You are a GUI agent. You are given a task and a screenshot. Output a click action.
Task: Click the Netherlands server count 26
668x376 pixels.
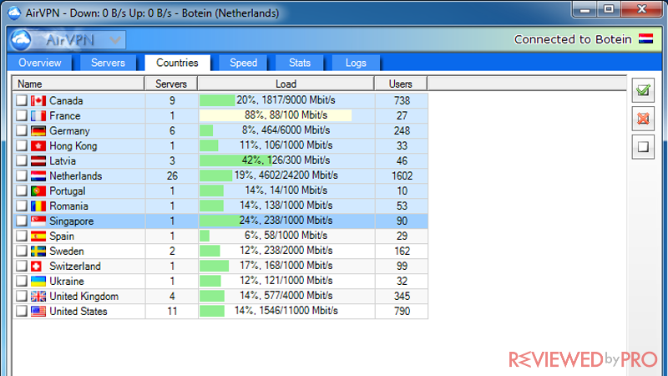point(172,176)
